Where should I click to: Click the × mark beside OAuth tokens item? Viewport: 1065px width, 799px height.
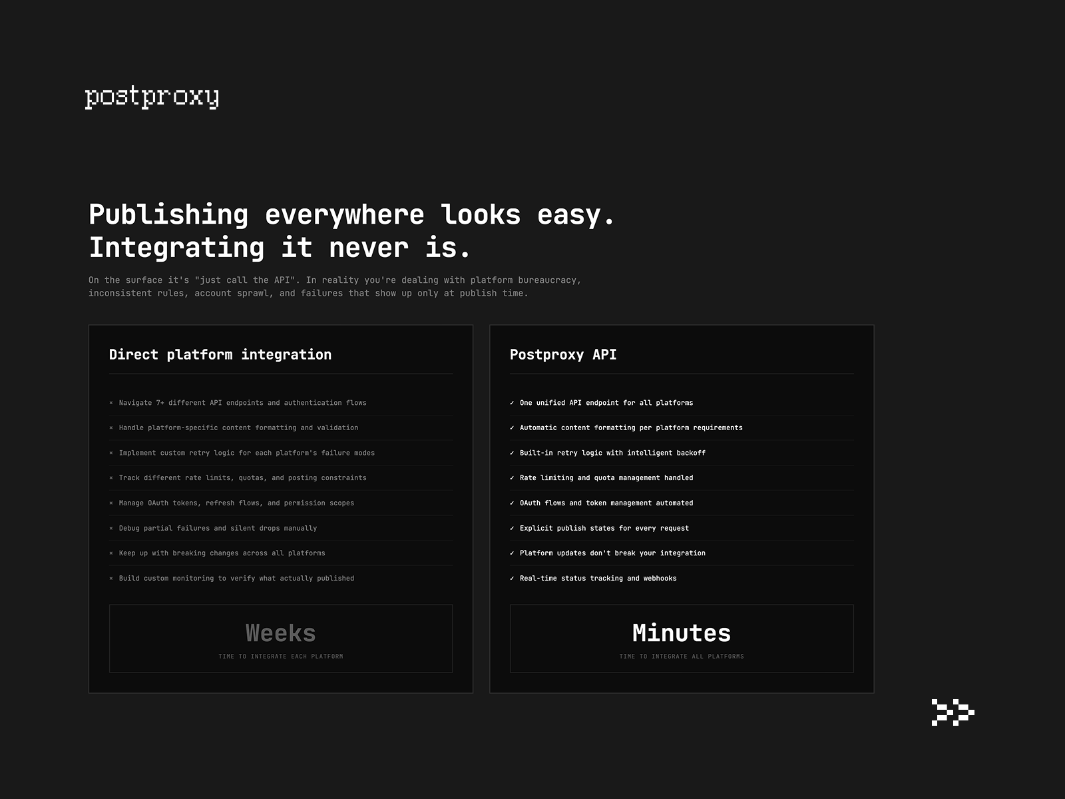pyautogui.click(x=111, y=503)
